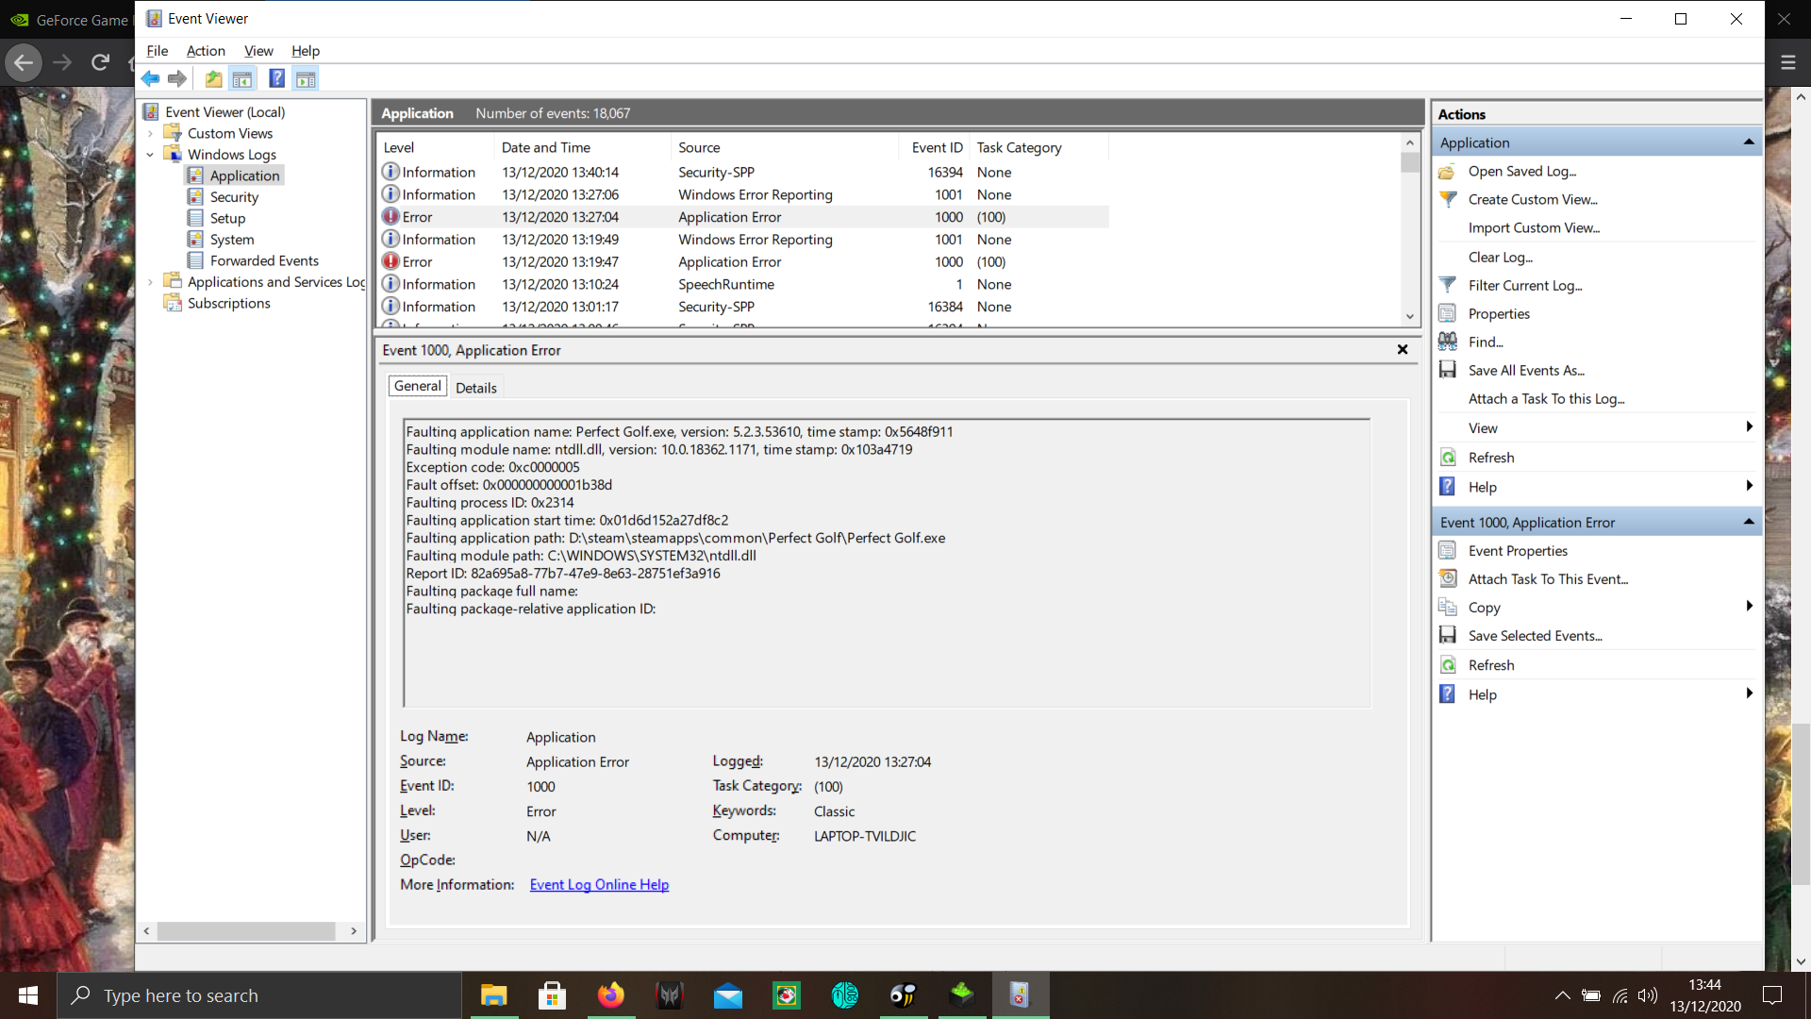1811x1019 pixels.
Task: Expand the Custom Views tree node
Action: click(151, 134)
